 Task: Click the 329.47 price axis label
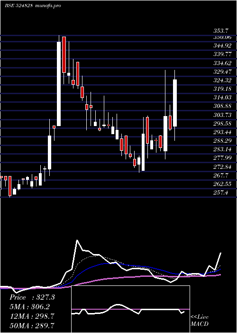click(222, 72)
